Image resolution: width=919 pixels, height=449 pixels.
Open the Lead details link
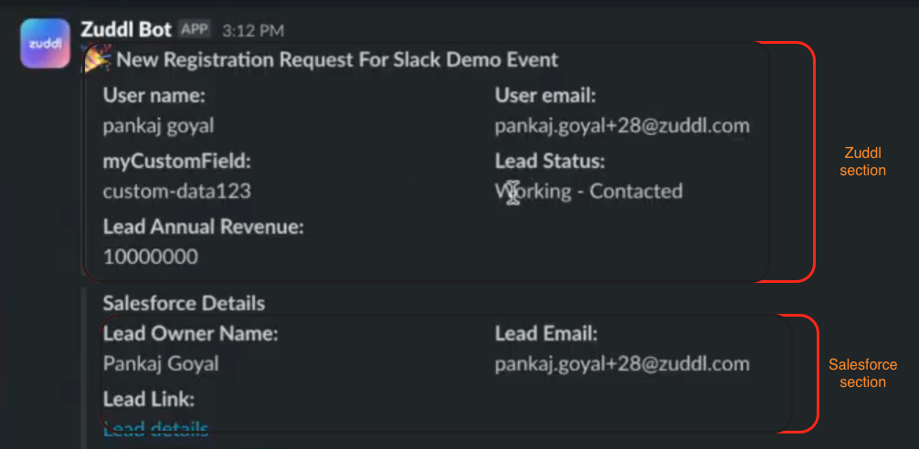[x=156, y=428]
